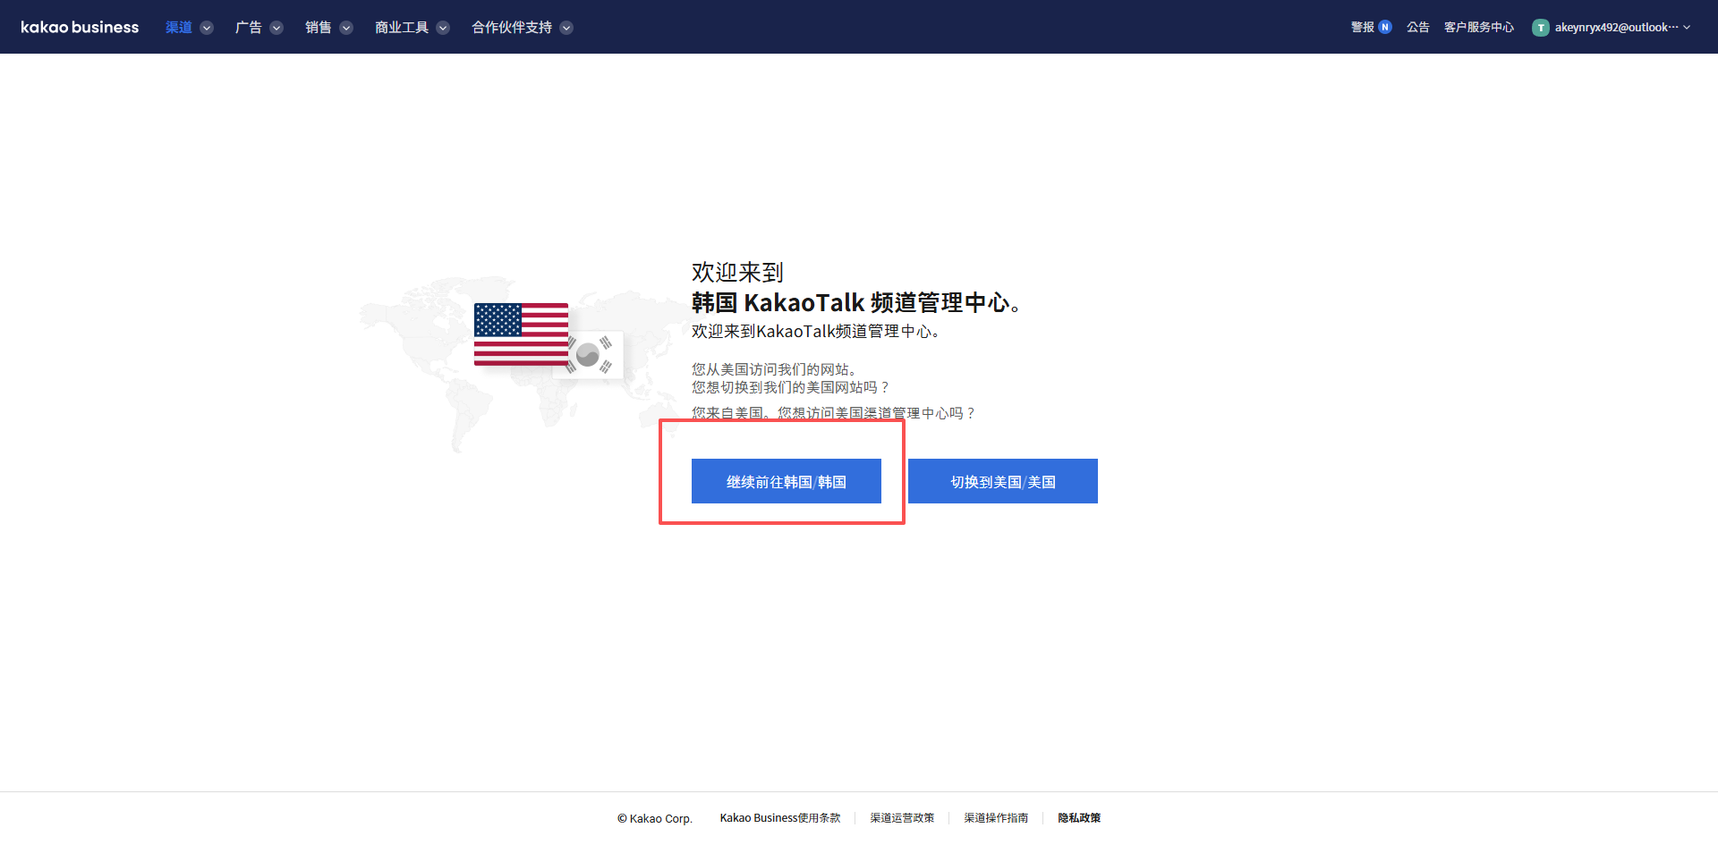1718x845 pixels.
Task: Click the United States flag image
Action: (521, 334)
